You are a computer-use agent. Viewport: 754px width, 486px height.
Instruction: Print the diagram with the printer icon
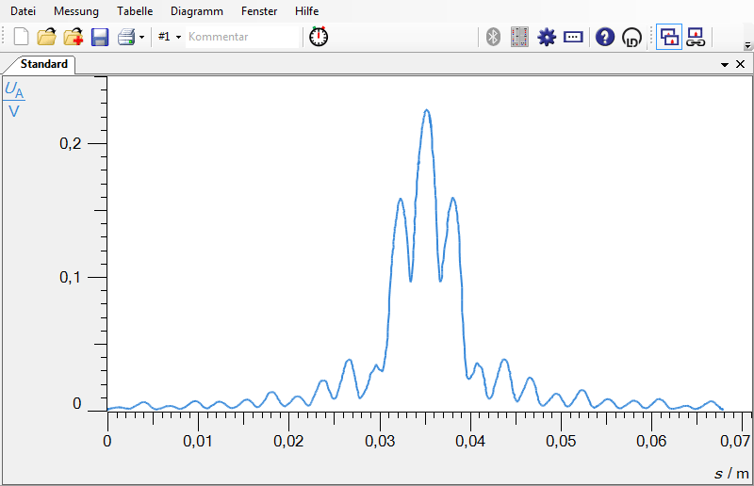(127, 37)
